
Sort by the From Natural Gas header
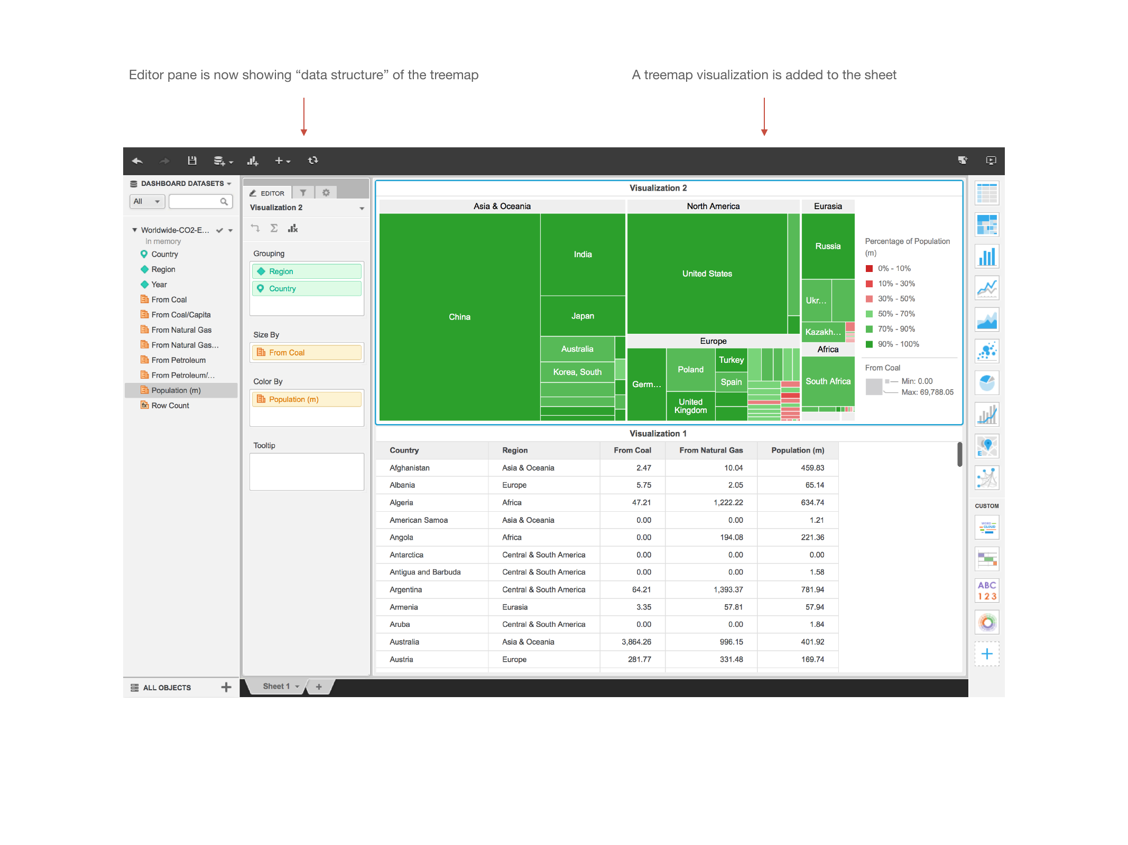point(710,450)
